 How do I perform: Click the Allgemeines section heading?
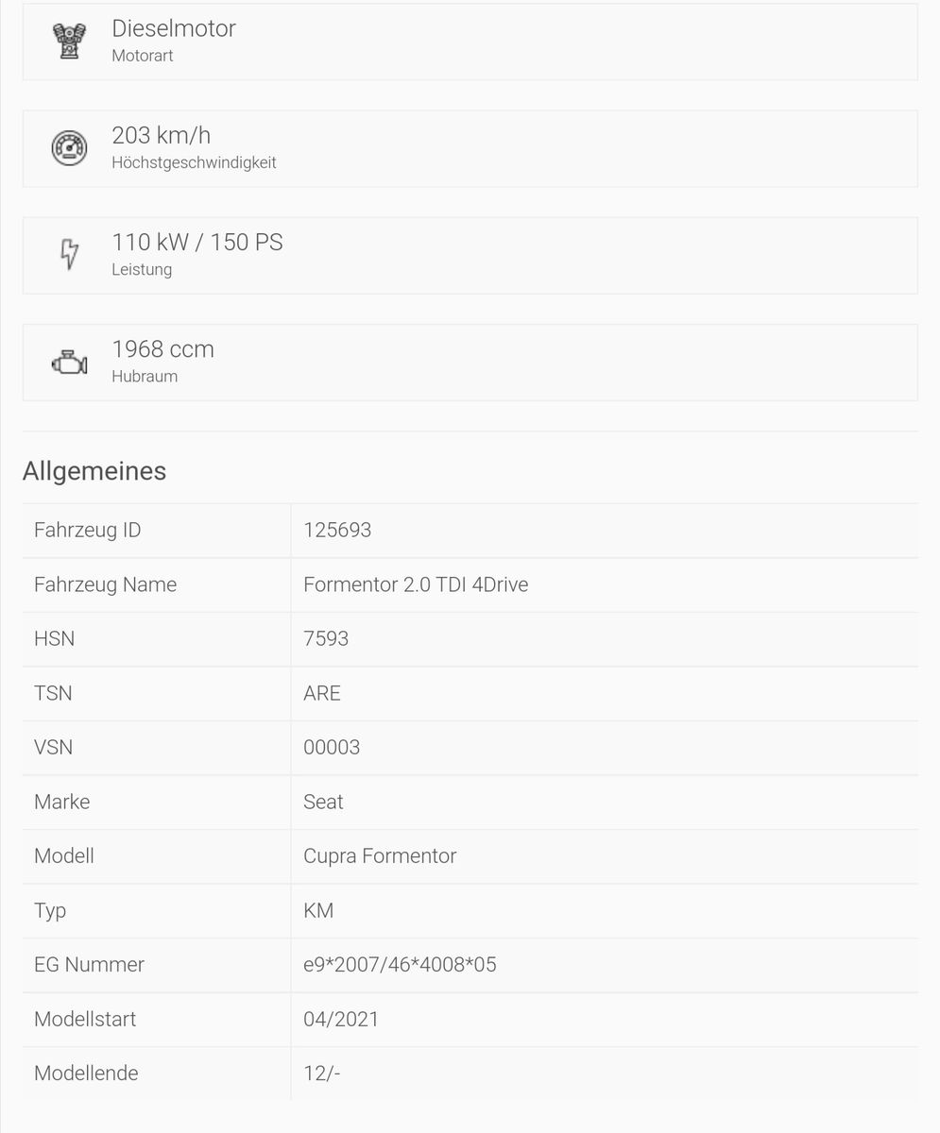(x=94, y=471)
